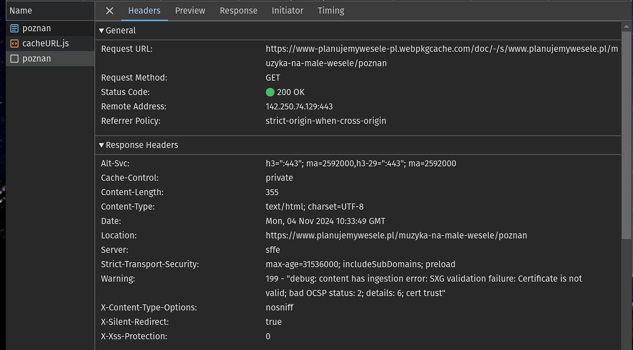Click the Remote Address value

tap(299, 106)
